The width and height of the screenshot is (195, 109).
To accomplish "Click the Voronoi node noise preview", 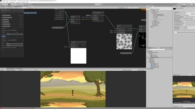I will (124, 41).
